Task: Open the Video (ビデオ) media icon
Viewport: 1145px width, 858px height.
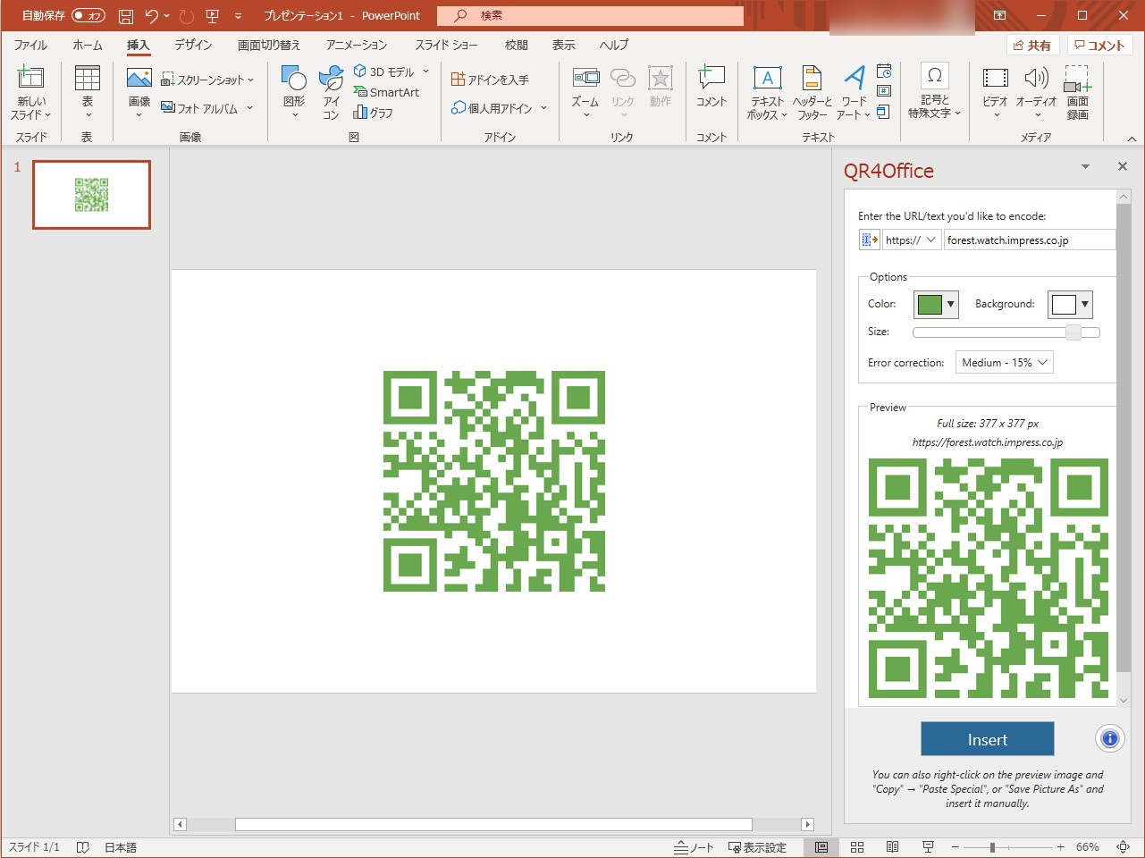Action: 995,80
